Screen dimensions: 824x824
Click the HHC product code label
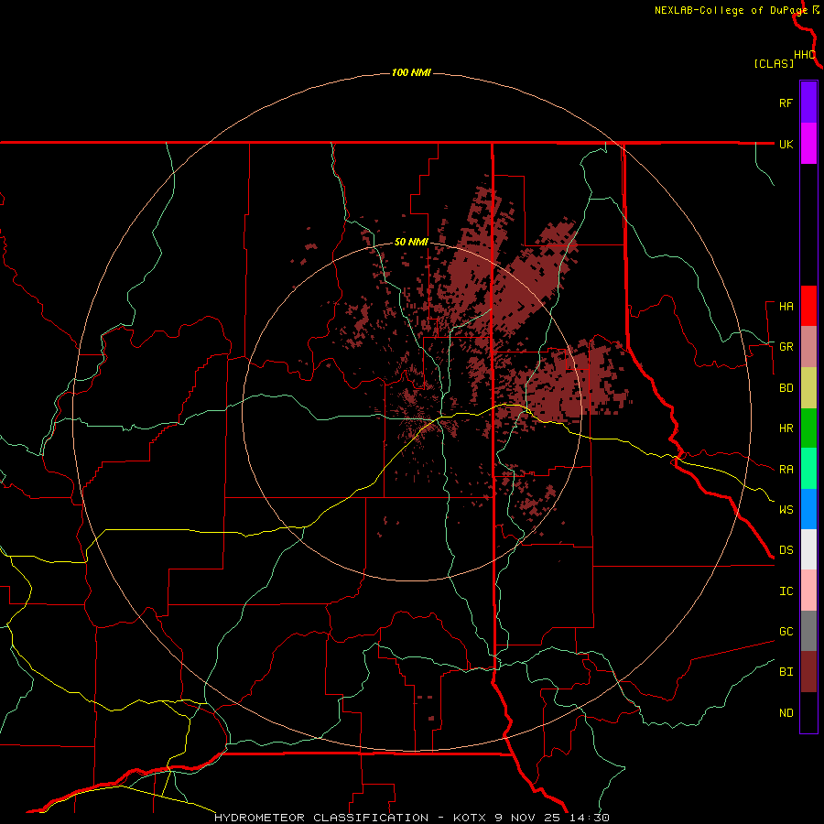(805, 55)
